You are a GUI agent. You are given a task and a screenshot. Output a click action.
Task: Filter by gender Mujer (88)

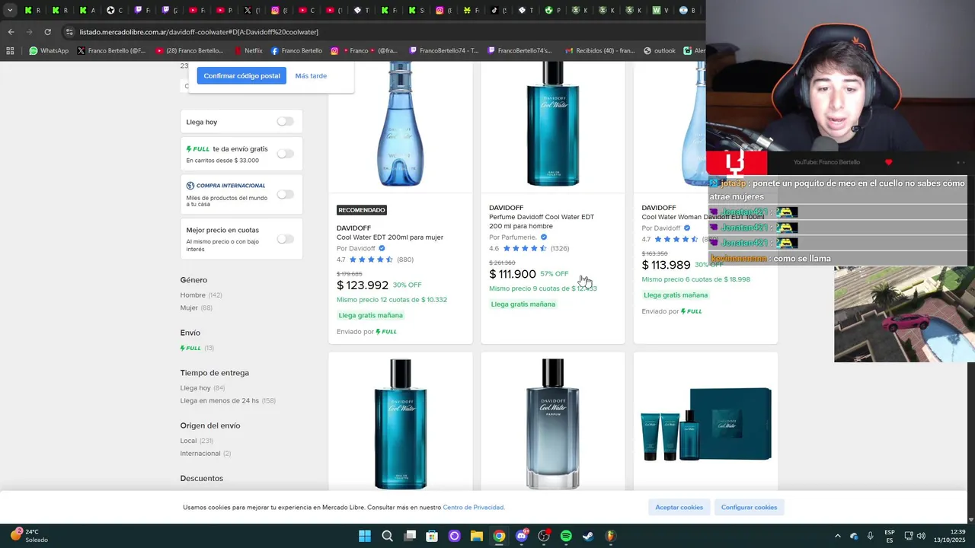coord(196,307)
